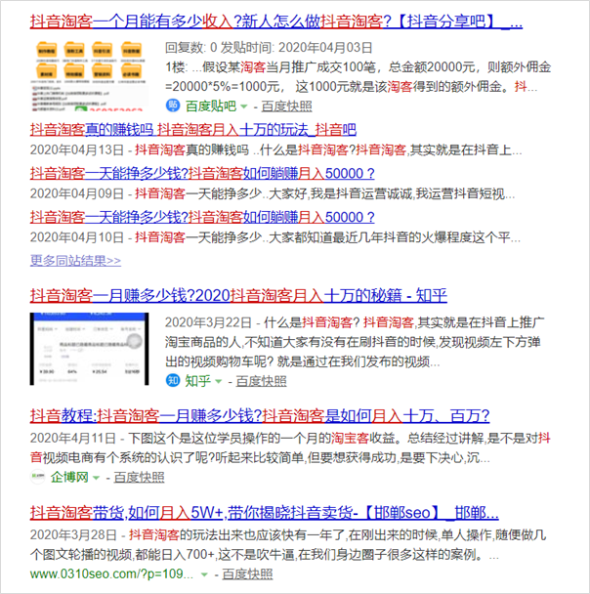Click snippet line 2020年4月11日 - 下图这个是这位学员
590x594 pixels.
pyautogui.click(x=290, y=439)
